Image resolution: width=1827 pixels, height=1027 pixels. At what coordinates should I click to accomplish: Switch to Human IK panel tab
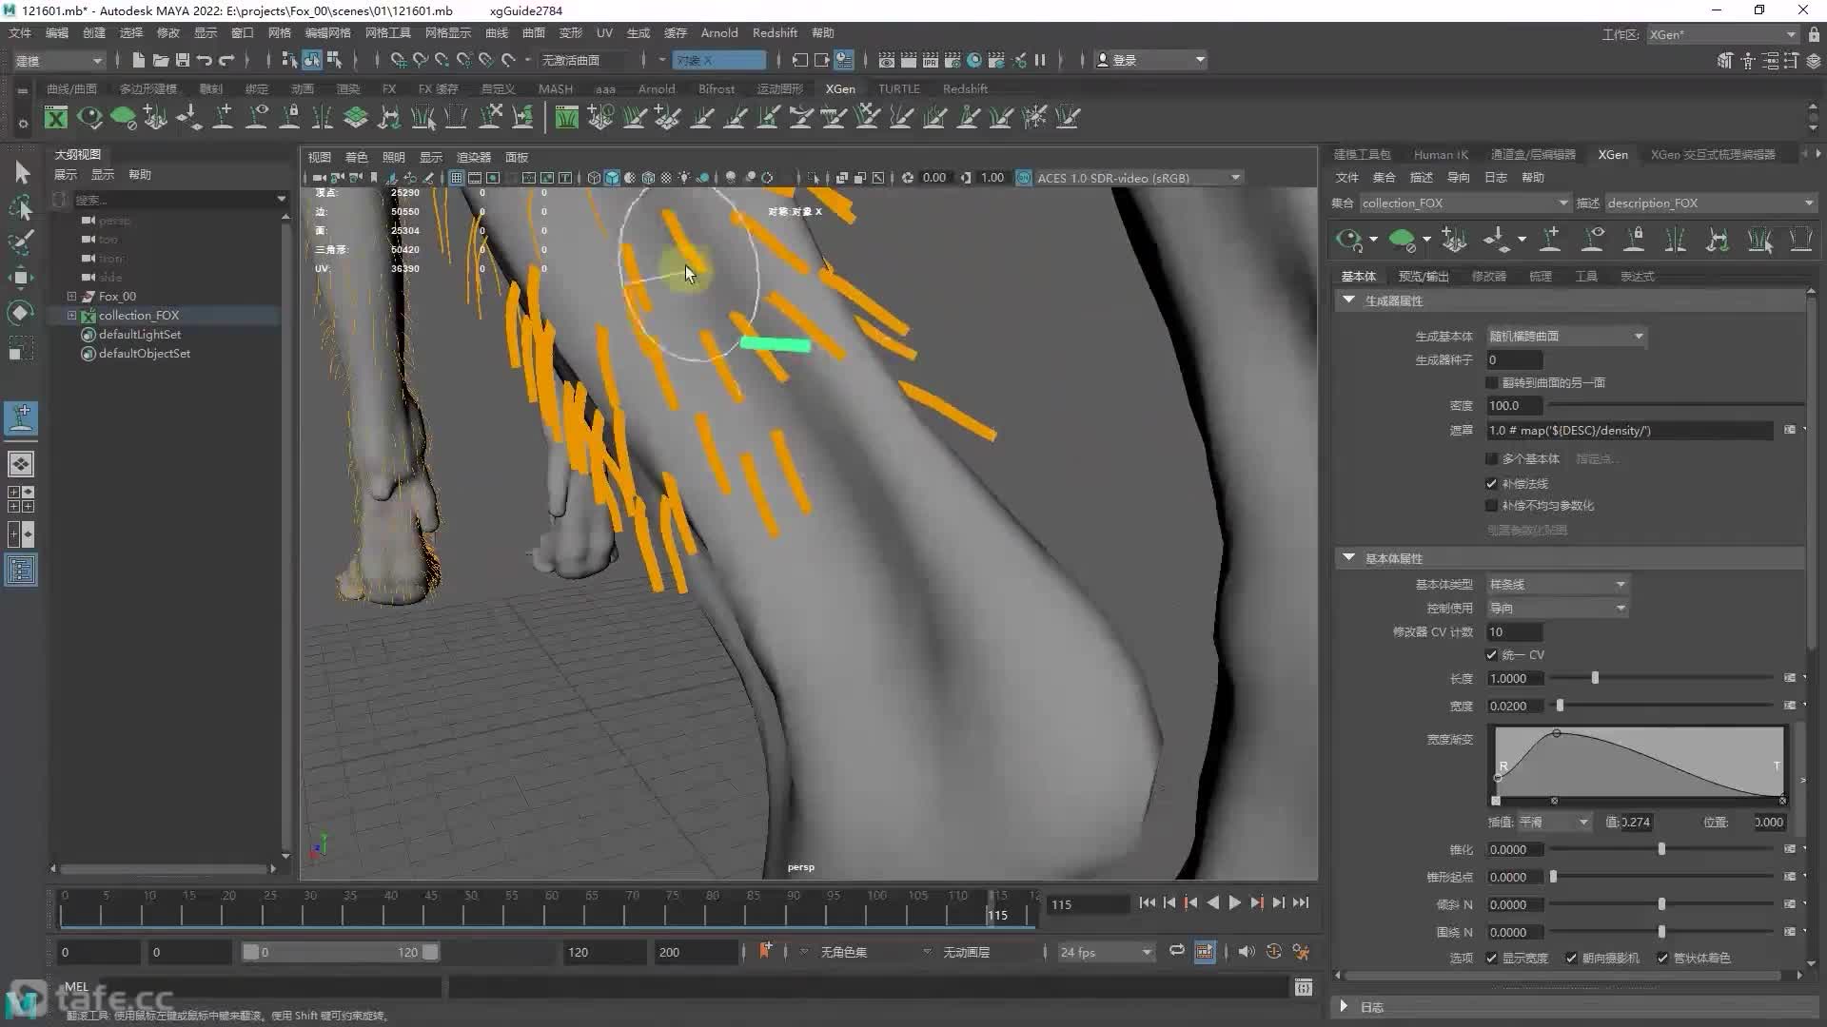coord(1440,154)
